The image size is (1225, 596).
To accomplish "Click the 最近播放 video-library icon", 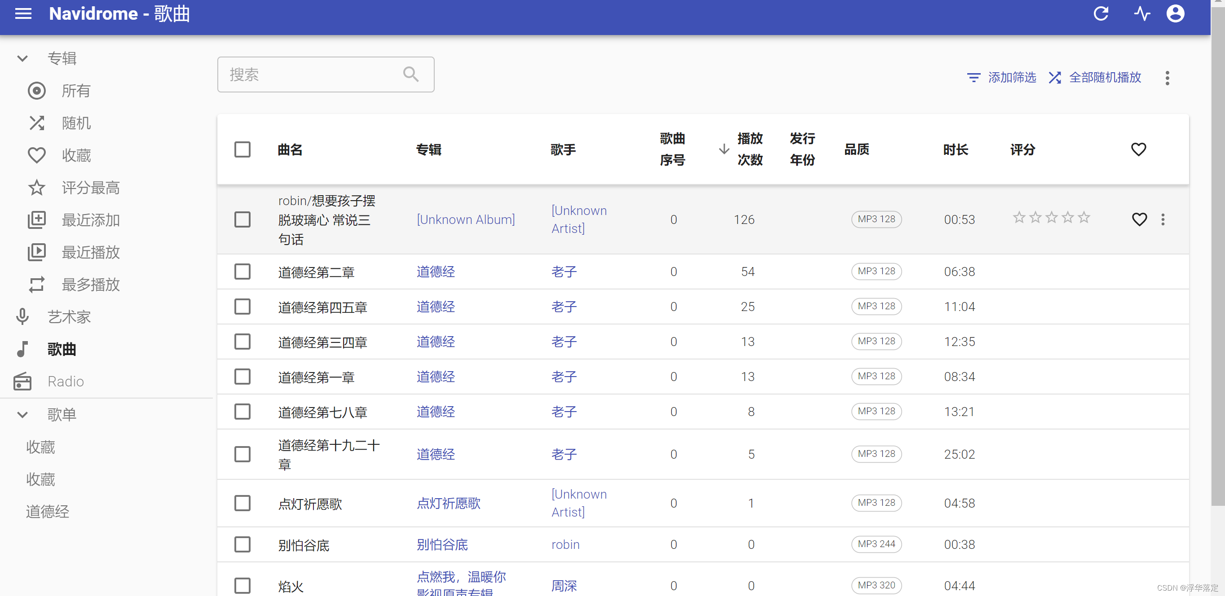I will pyautogui.click(x=37, y=252).
